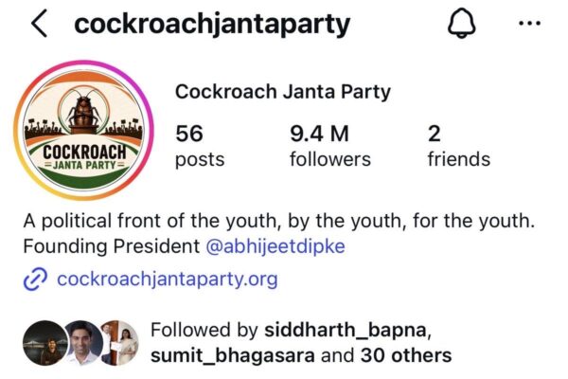The image size is (568, 379).
Task: Click the link chain icon
Action: click(x=35, y=280)
